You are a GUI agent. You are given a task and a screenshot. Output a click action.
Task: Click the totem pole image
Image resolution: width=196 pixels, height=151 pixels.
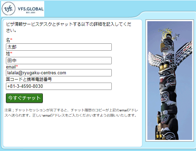[170, 81]
